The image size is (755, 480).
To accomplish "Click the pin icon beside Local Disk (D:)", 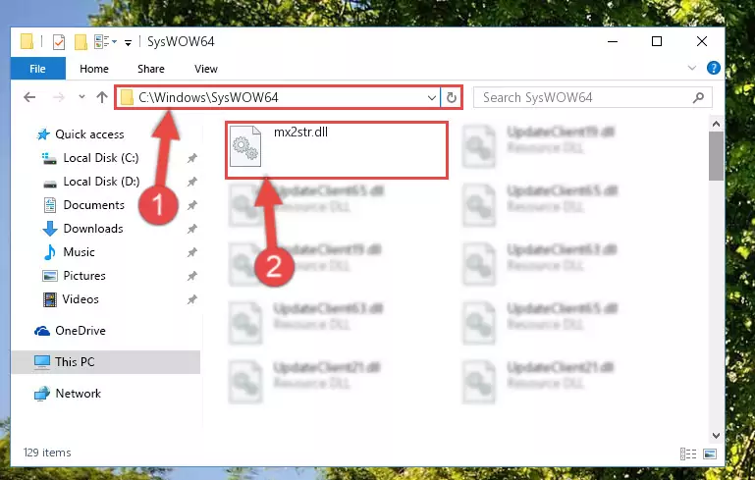I will [192, 182].
